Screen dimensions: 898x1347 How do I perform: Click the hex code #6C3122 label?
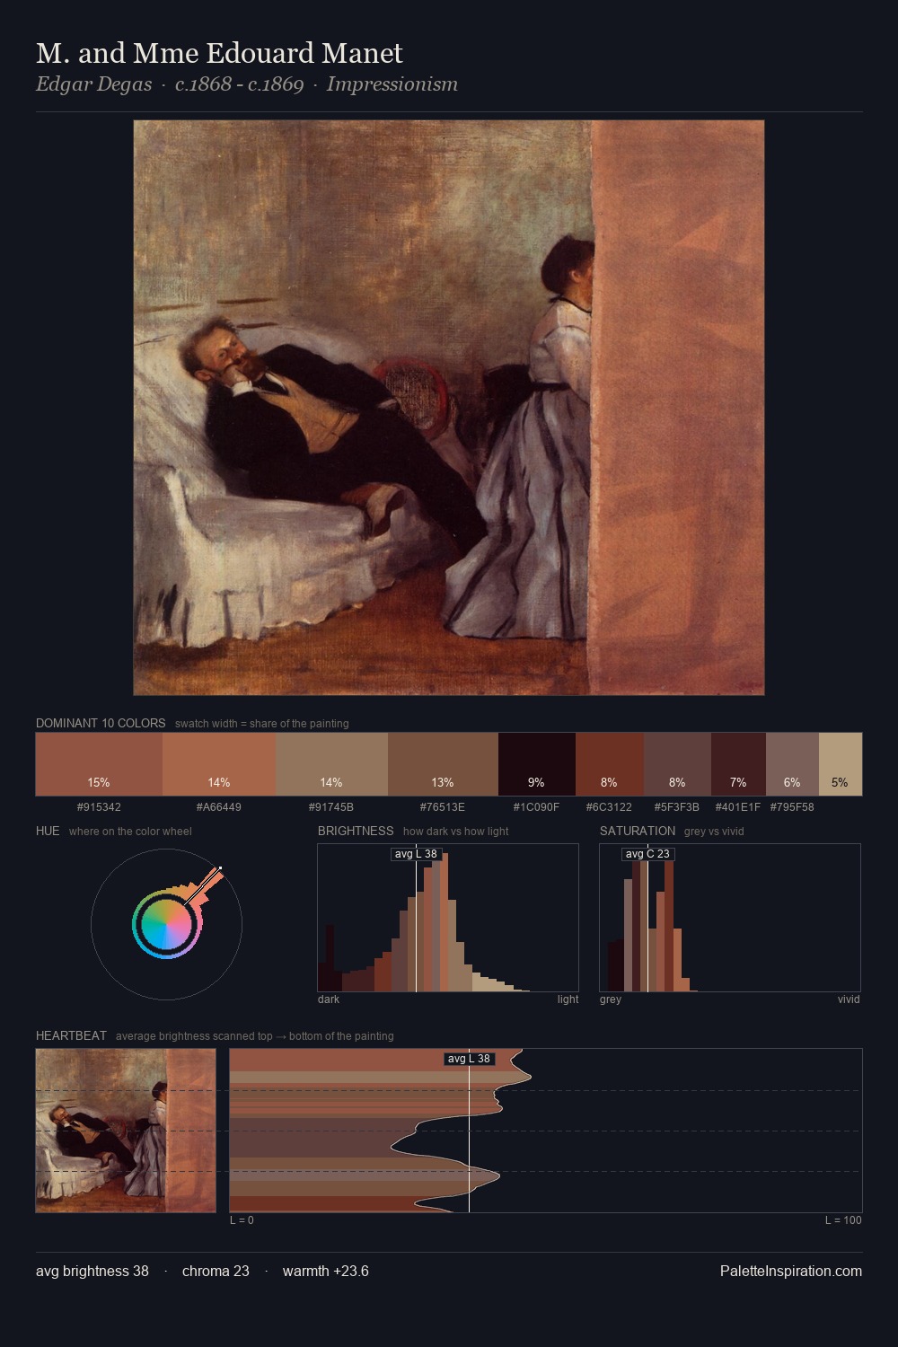tap(610, 807)
